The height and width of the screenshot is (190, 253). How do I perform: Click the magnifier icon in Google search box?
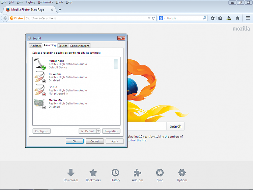pyautogui.click(x=204, y=18)
